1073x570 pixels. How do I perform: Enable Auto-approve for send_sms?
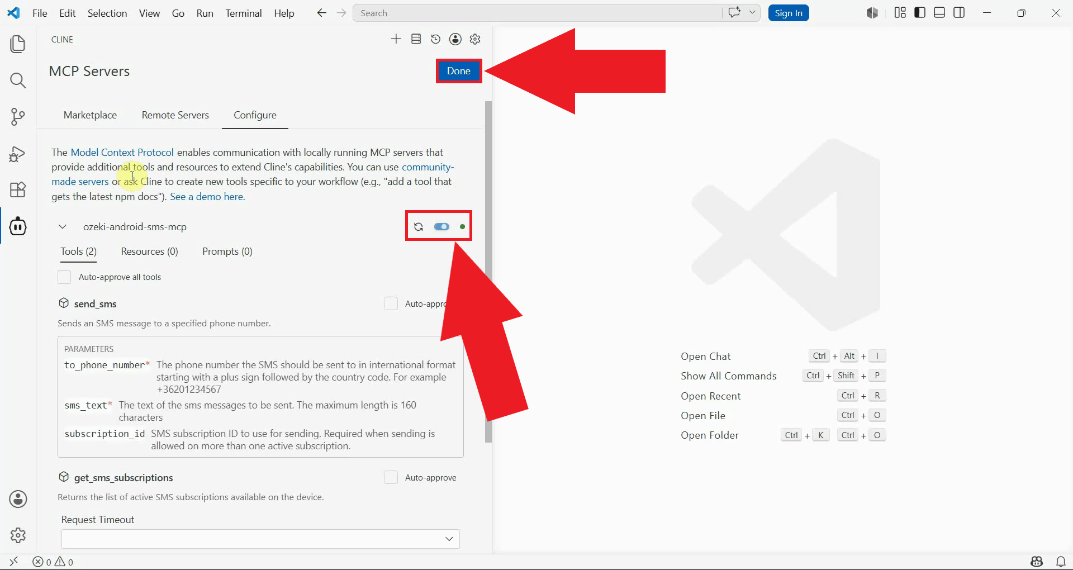click(391, 303)
